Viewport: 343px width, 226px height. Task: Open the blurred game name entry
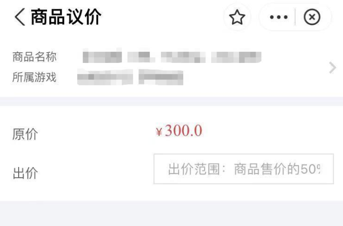(130, 77)
